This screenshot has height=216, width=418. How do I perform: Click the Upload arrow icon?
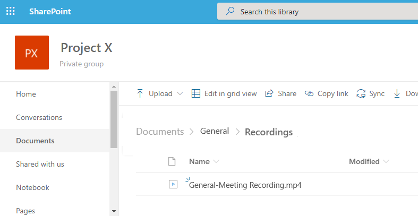[140, 93]
